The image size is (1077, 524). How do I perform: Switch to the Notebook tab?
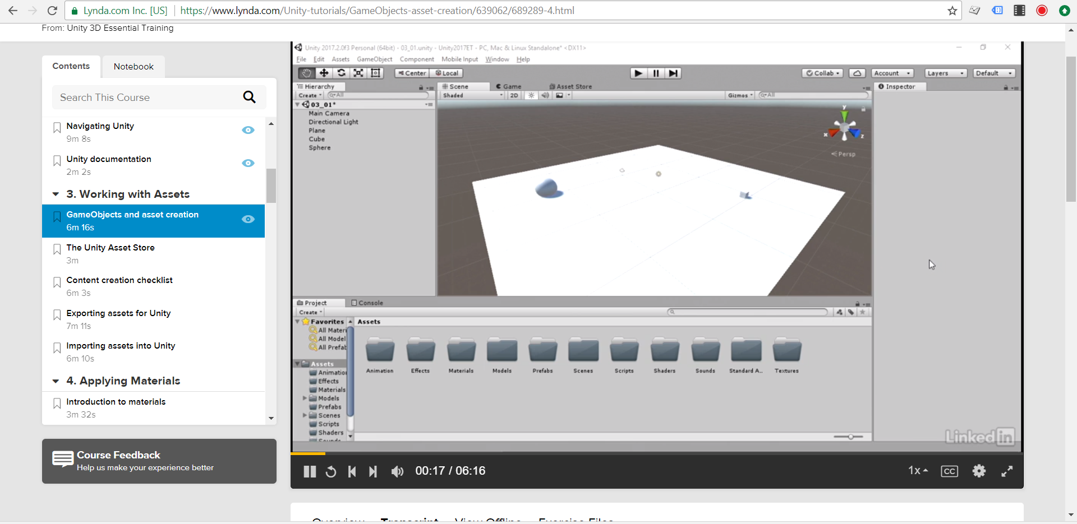point(134,67)
